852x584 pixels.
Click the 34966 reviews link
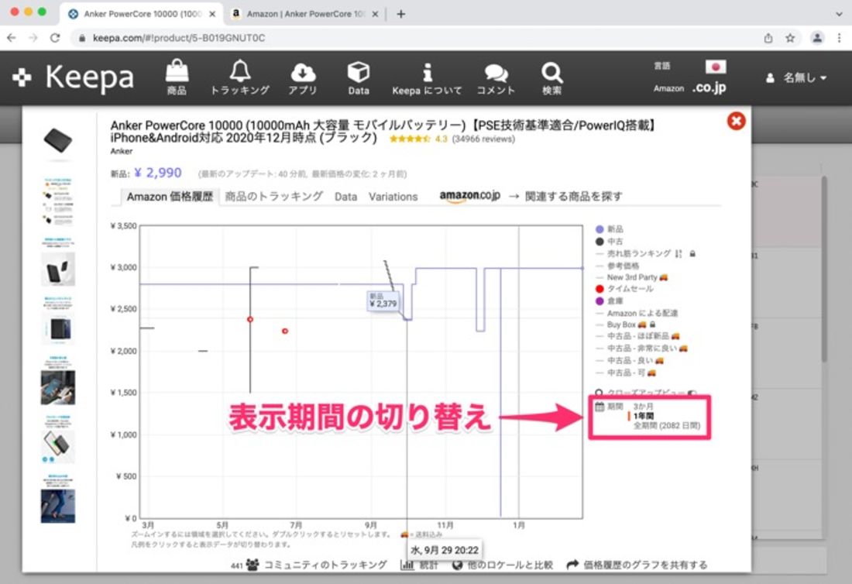(x=483, y=139)
